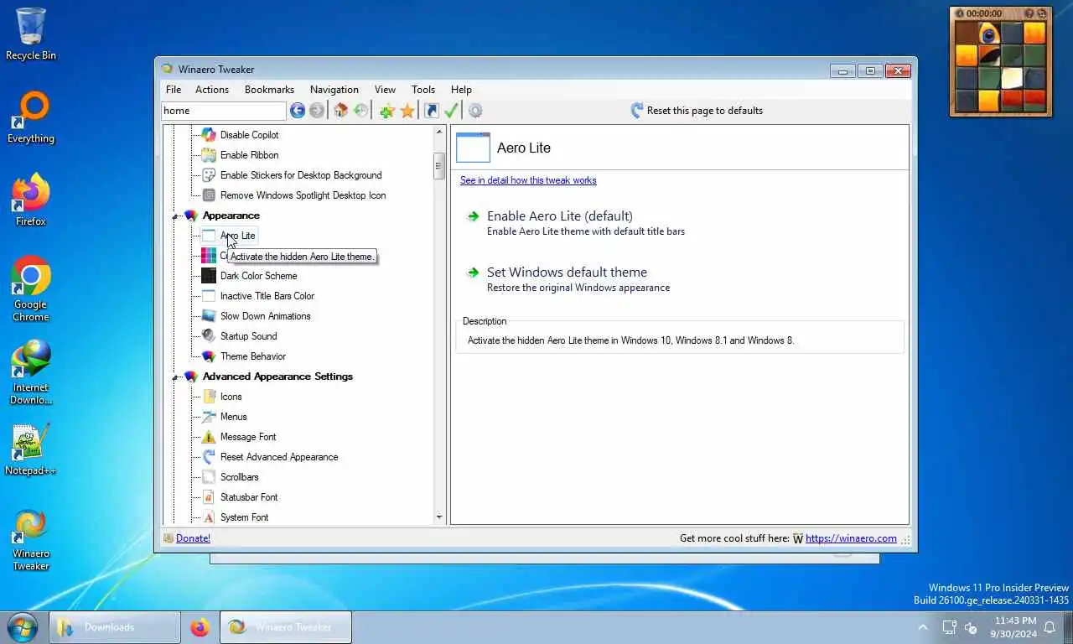The image size is (1073, 644).
Task: Click the Enable Ribbon folder icon
Action: tap(209, 155)
